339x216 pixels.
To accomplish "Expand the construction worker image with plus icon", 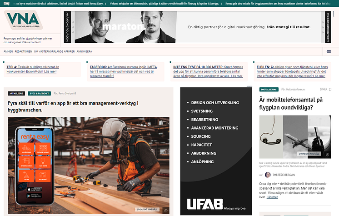I will pos(166,210).
